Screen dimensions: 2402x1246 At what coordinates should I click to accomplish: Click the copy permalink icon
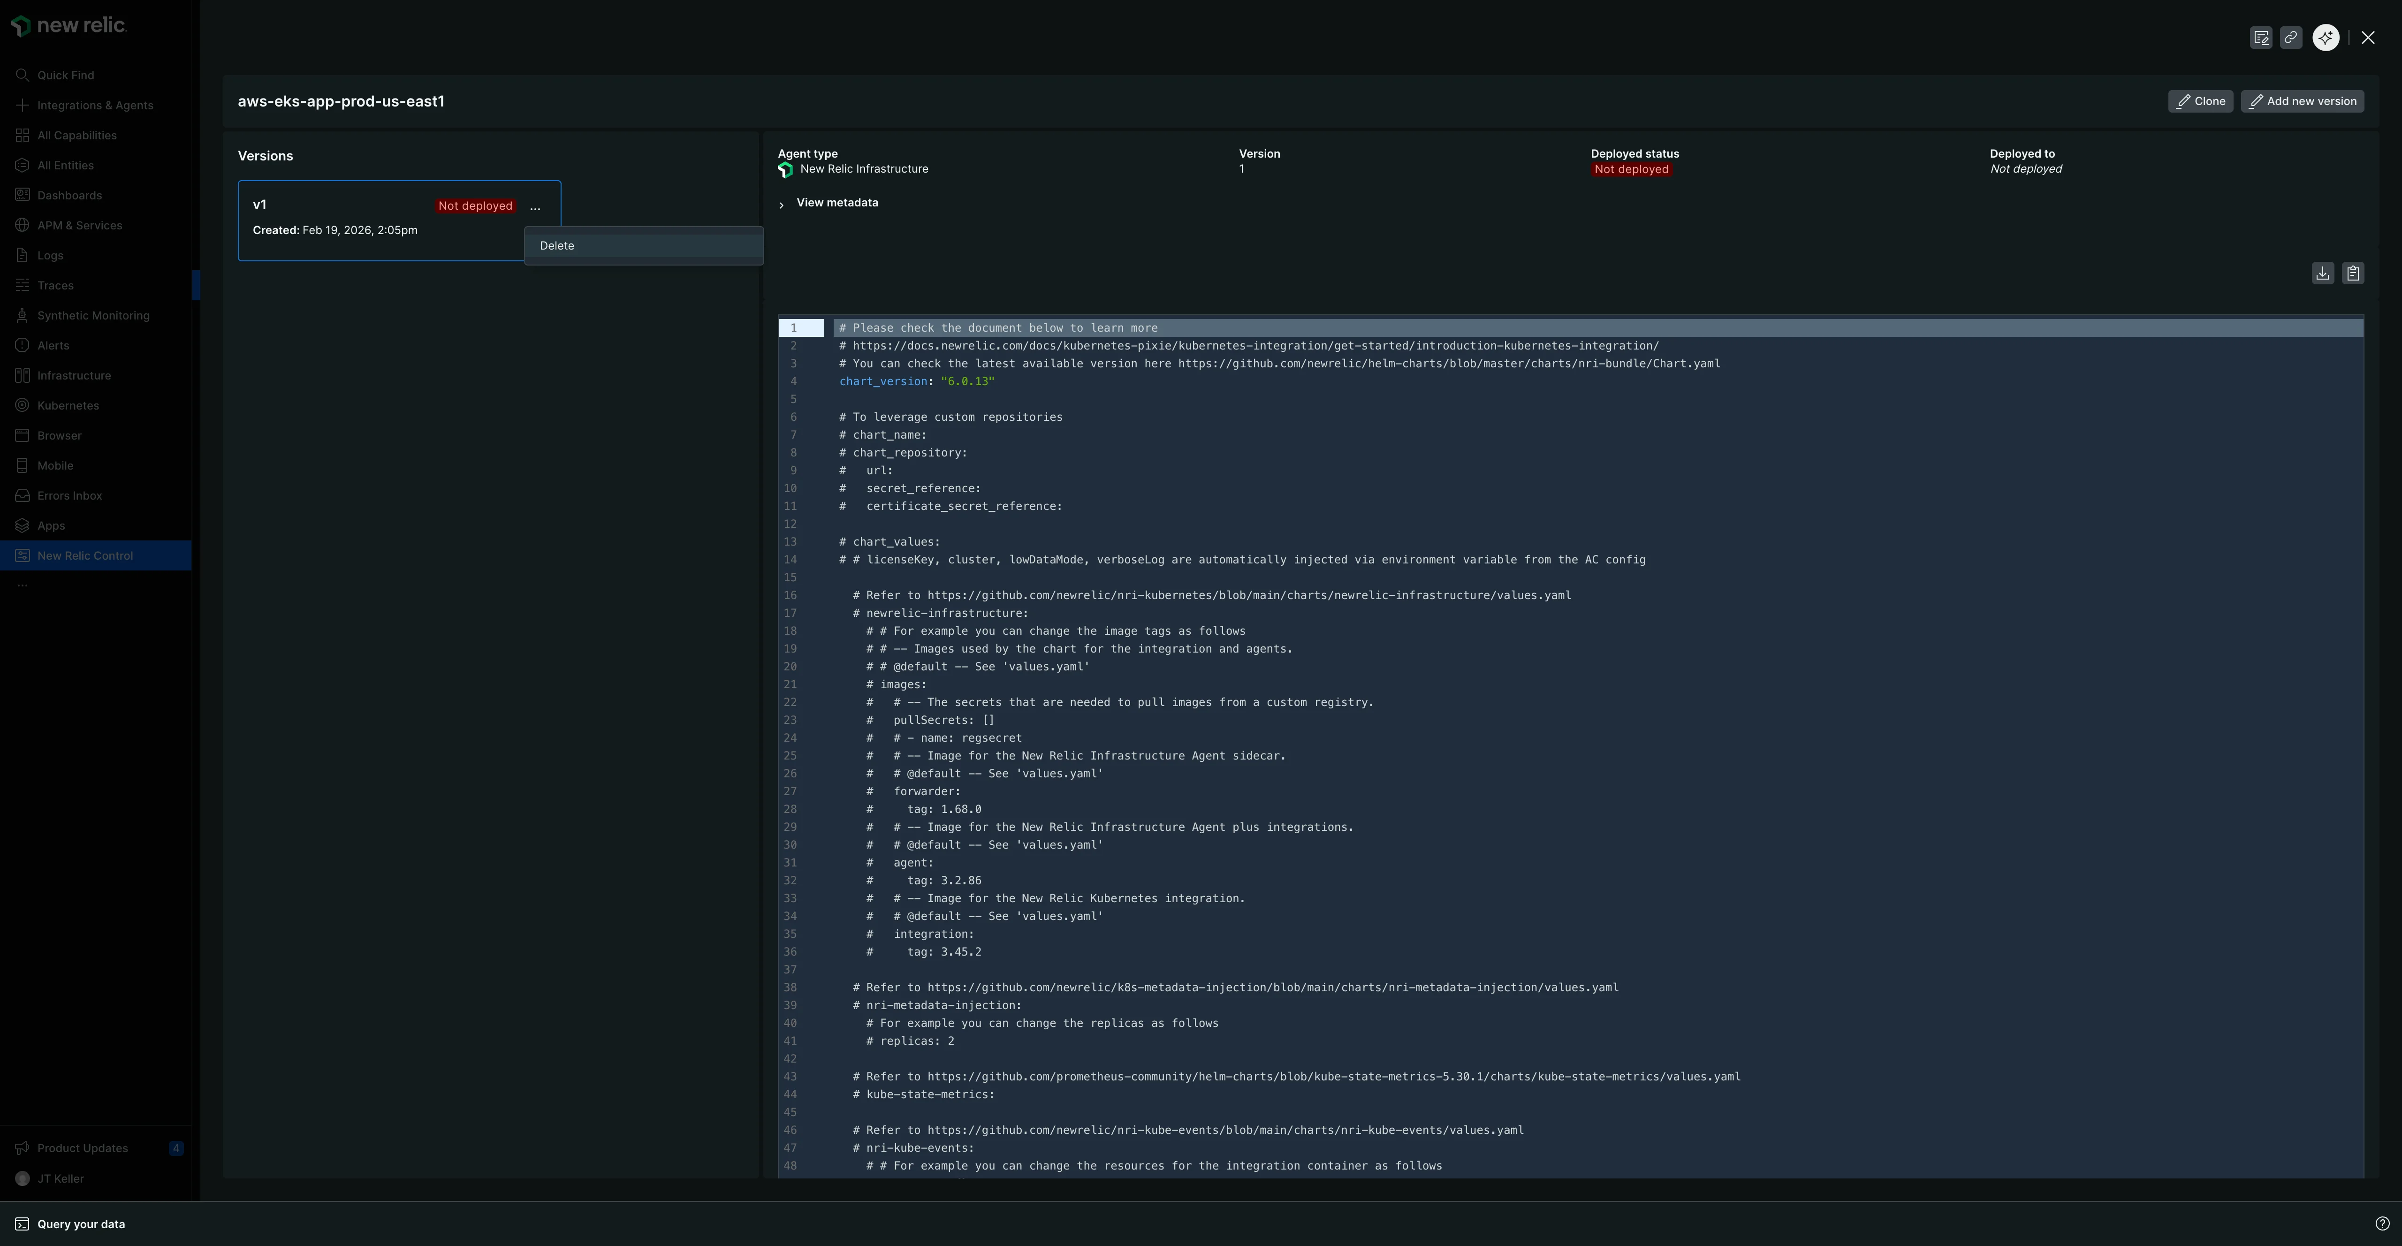(2290, 38)
